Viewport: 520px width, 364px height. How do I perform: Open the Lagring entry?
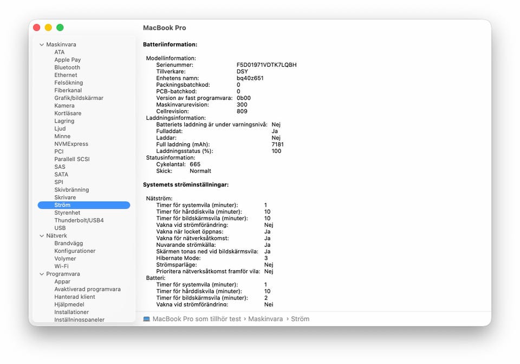(x=64, y=121)
